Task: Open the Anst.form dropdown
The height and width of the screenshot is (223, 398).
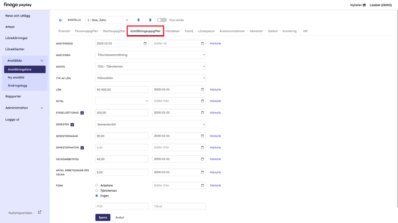Action: (151, 55)
